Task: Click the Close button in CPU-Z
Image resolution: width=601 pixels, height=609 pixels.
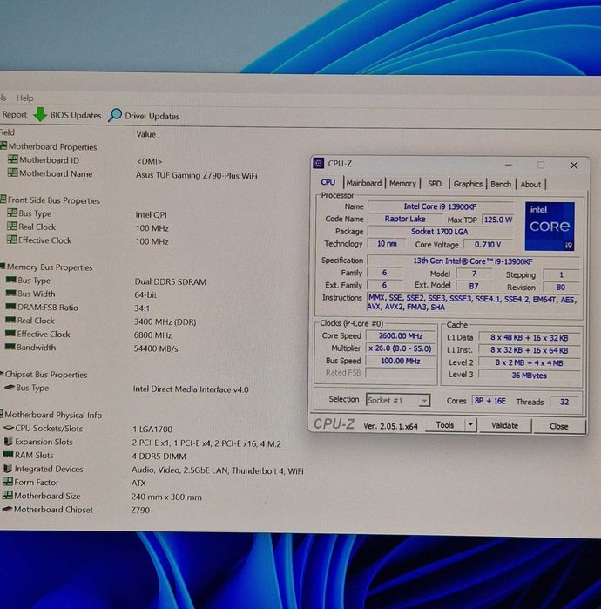Action: coord(558,426)
